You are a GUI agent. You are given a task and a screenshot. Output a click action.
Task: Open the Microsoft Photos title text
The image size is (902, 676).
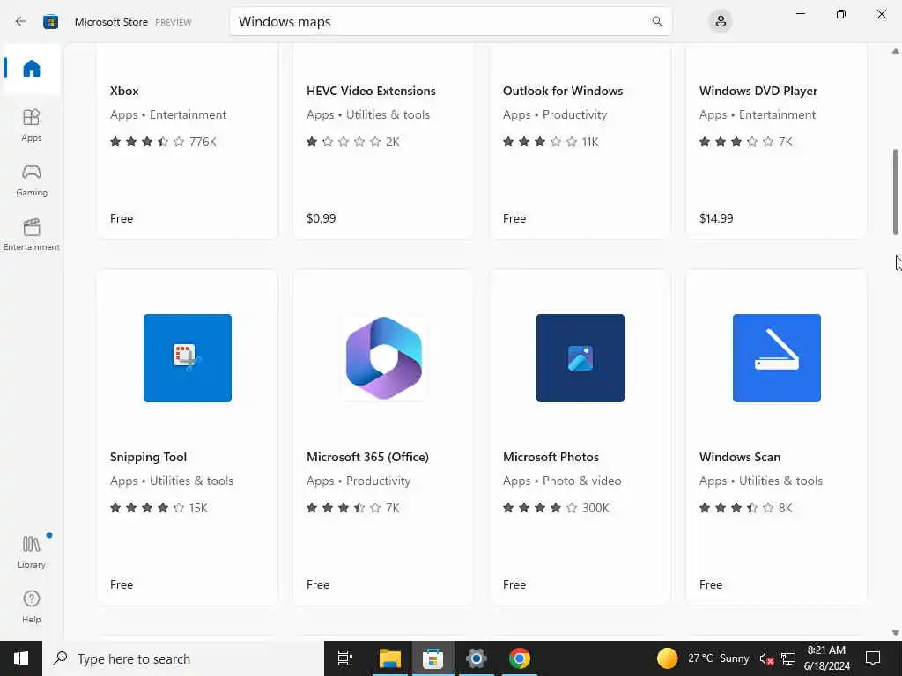click(551, 457)
